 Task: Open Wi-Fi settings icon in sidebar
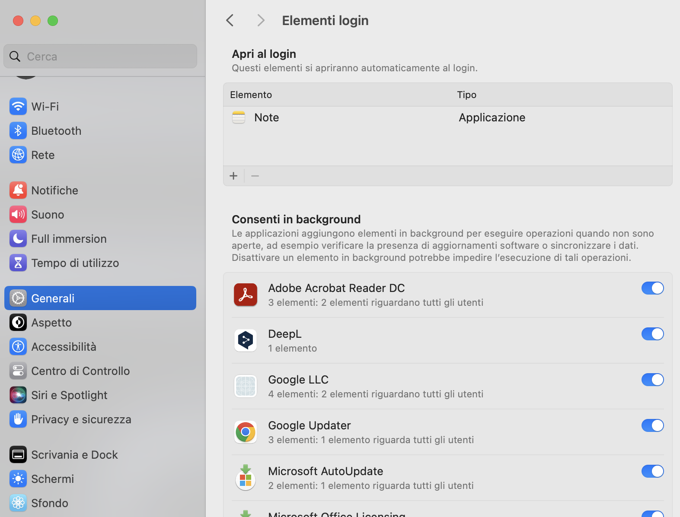pos(18,106)
